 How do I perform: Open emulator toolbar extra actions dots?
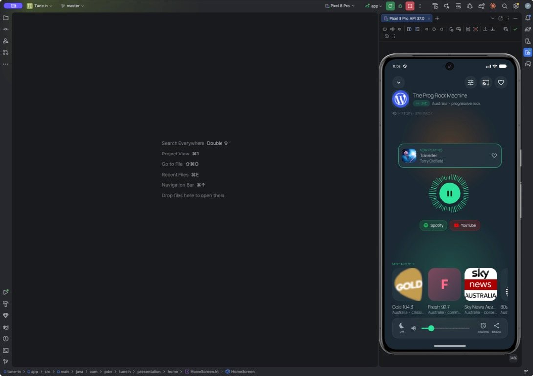pyautogui.click(x=394, y=36)
